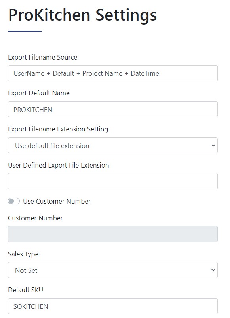Focus the User Defined Export File Extension field
The height and width of the screenshot is (318, 230).
[x=113, y=181]
